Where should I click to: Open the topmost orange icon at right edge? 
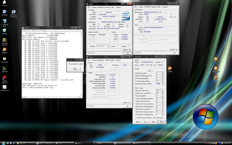(216, 60)
